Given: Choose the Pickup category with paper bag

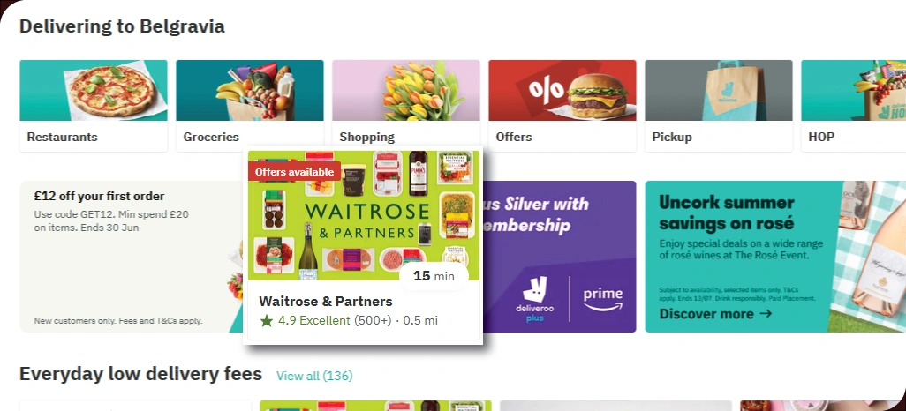Looking at the screenshot, I should coord(719,106).
